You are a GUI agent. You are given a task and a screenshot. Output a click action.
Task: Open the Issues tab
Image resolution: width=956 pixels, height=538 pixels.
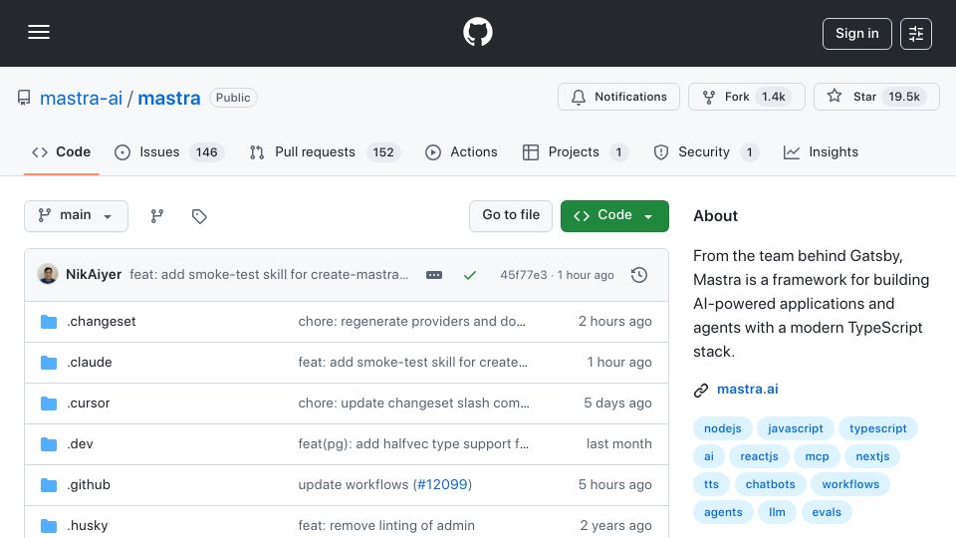[169, 151]
